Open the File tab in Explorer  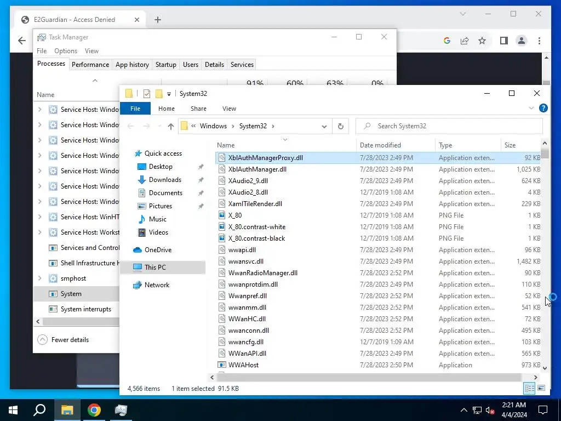click(x=135, y=109)
